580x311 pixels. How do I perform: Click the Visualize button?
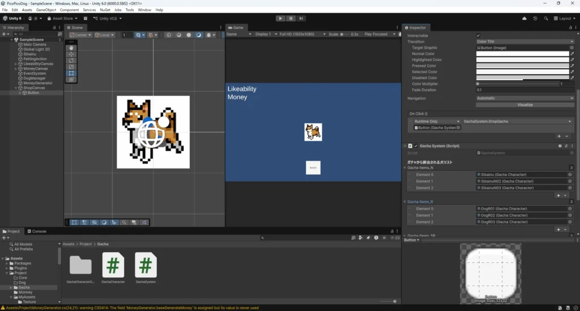coord(524,105)
